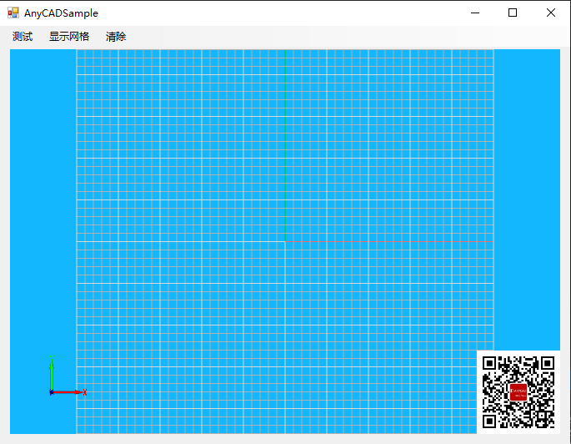
Task: Click the QR code's bottom-left finder square
Action: pos(489,421)
